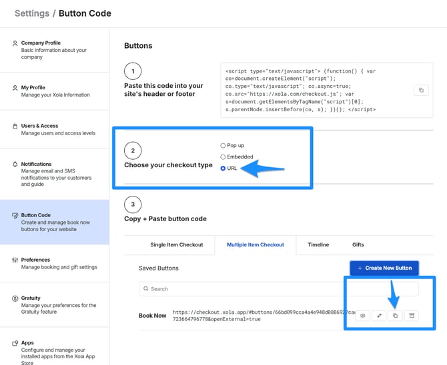Open the Gifts tab

pyautogui.click(x=358, y=245)
